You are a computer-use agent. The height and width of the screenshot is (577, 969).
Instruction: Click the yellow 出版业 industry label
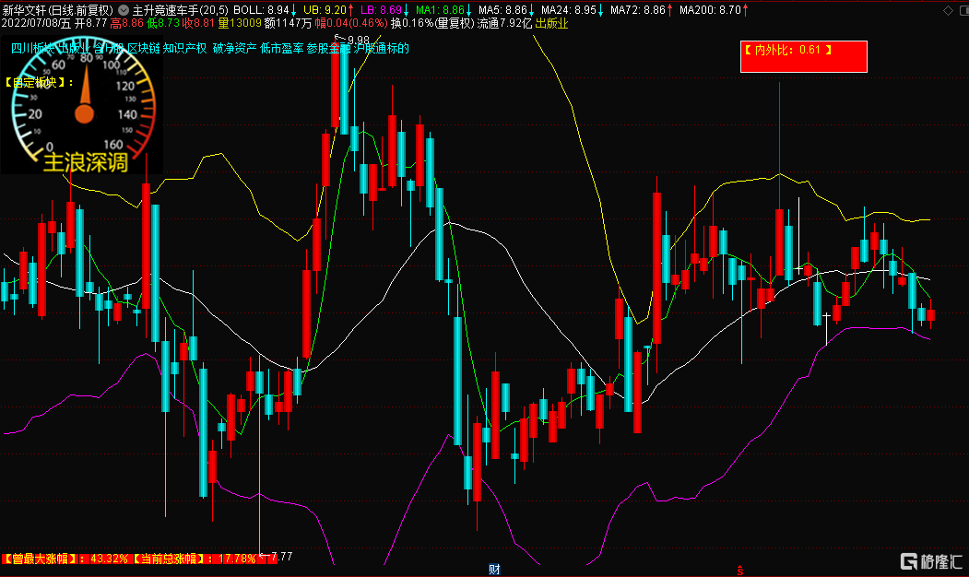(551, 23)
